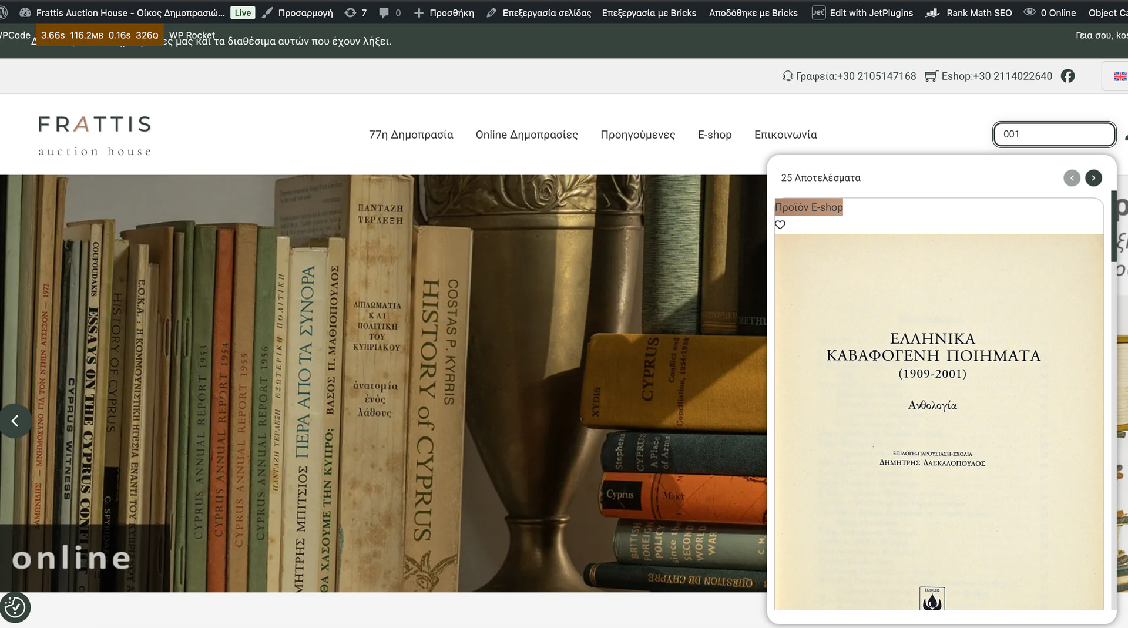Open the Rank Math SEO menu
The width and height of the screenshot is (1128, 628).
pos(969,13)
